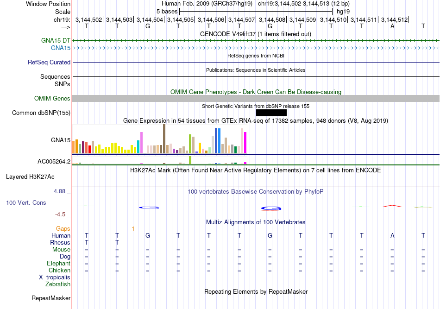The width and height of the screenshot is (440, 309).
Task: Select the blue GNA15 gene track label
Action: tap(61, 48)
